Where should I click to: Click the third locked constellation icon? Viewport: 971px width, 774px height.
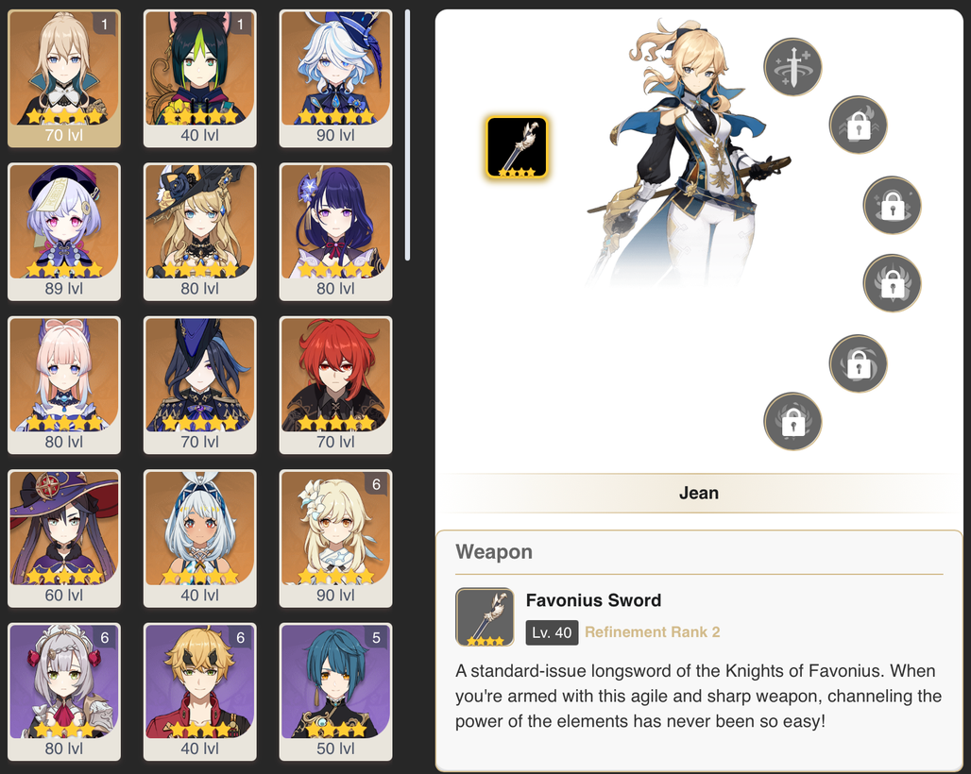tap(892, 205)
